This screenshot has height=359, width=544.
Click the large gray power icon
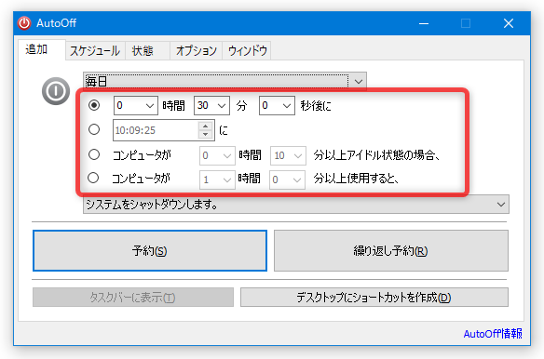coord(56,91)
